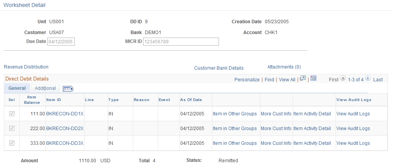Click View All in grid header

pyautogui.click(x=287, y=80)
